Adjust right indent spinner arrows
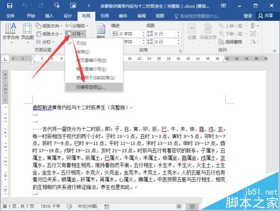The width and height of the screenshot is (280, 211). pyautogui.click(x=143, y=42)
